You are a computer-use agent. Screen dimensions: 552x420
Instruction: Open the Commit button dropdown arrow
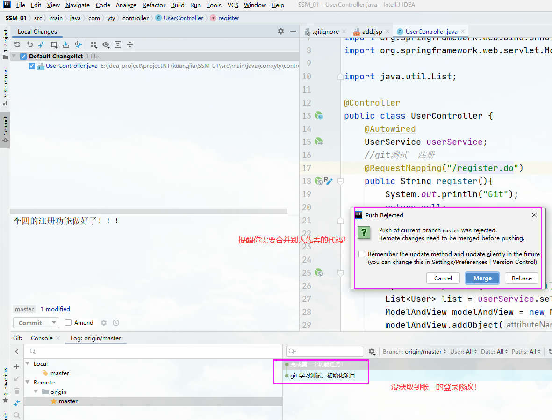pos(53,322)
